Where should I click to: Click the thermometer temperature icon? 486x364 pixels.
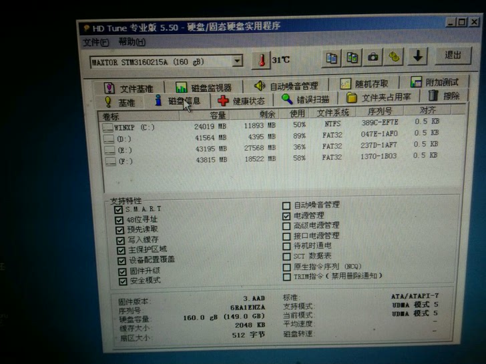click(261, 60)
